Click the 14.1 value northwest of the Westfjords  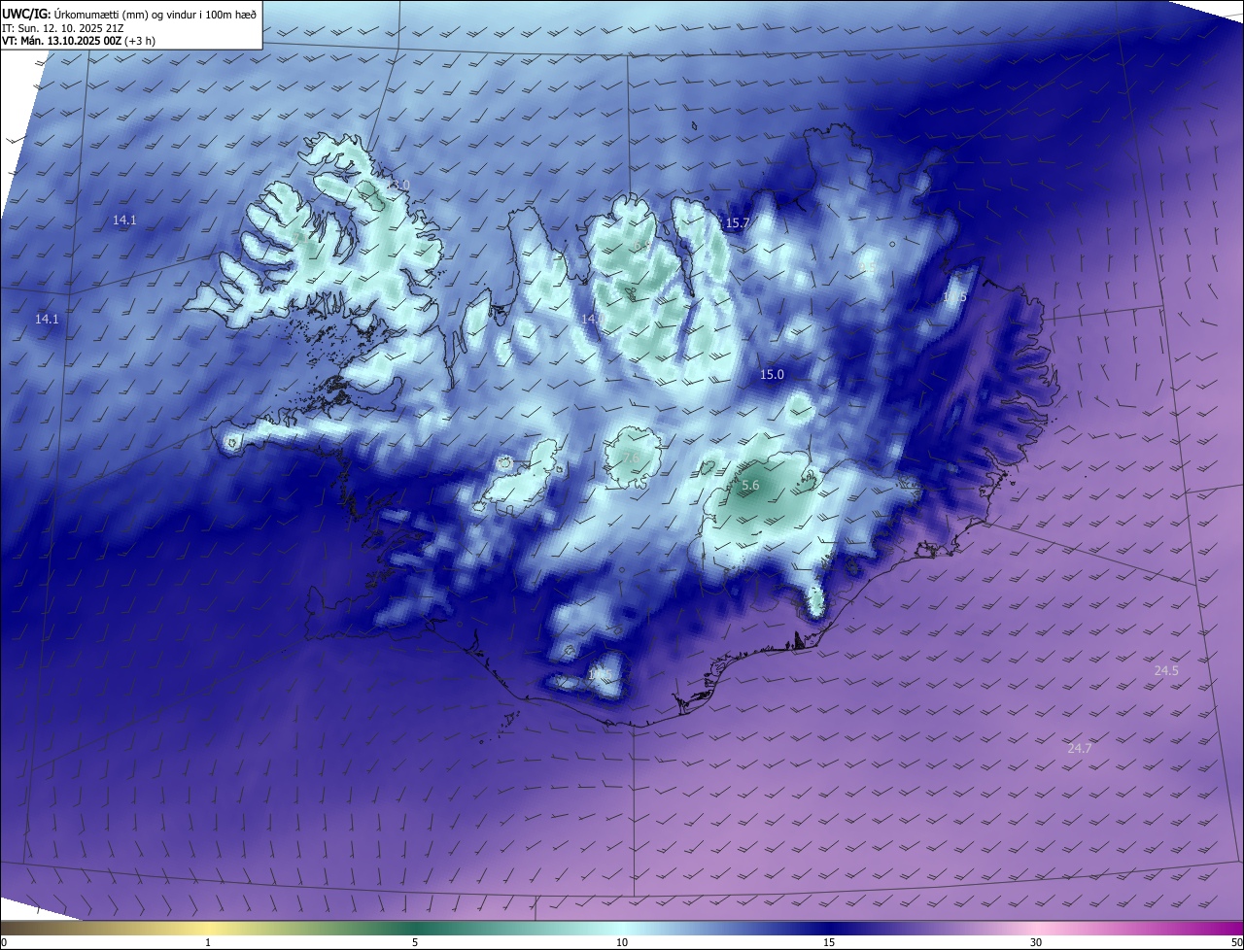click(124, 220)
